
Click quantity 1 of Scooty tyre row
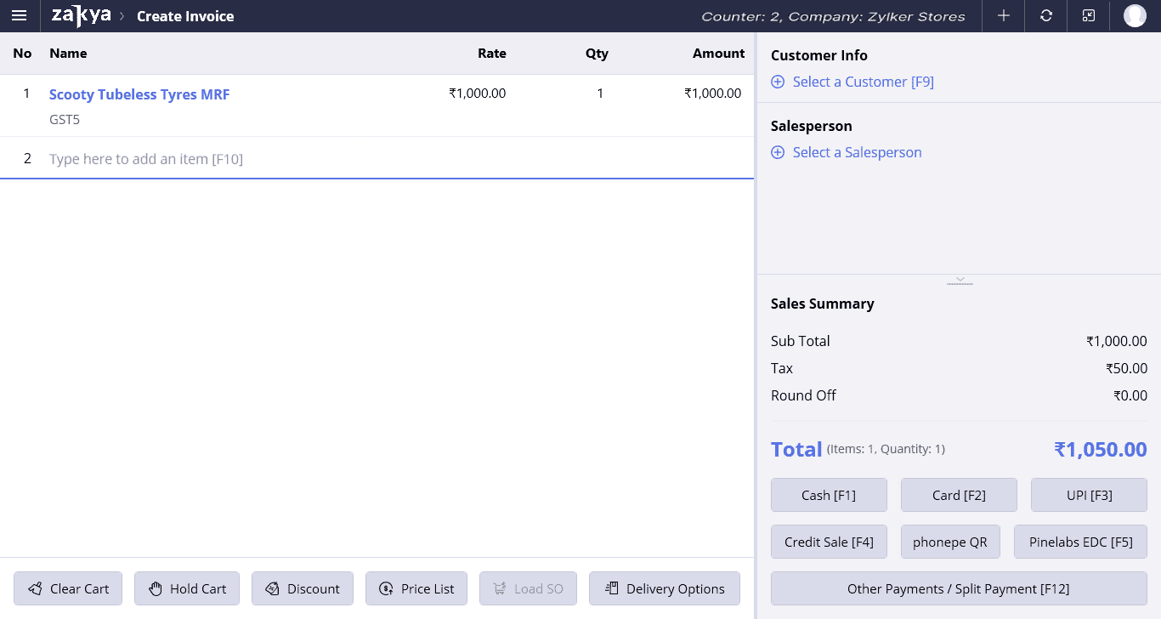(600, 94)
